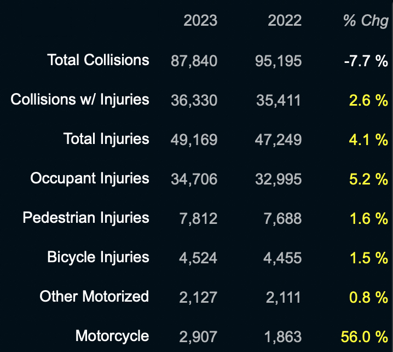Click the 2,127 other motorized value
This screenshot has width=393, height=352.
click(x=198, y=297)
